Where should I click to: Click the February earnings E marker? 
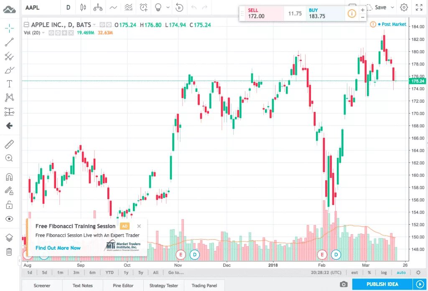pyautogui.click(x=322, y=255)
